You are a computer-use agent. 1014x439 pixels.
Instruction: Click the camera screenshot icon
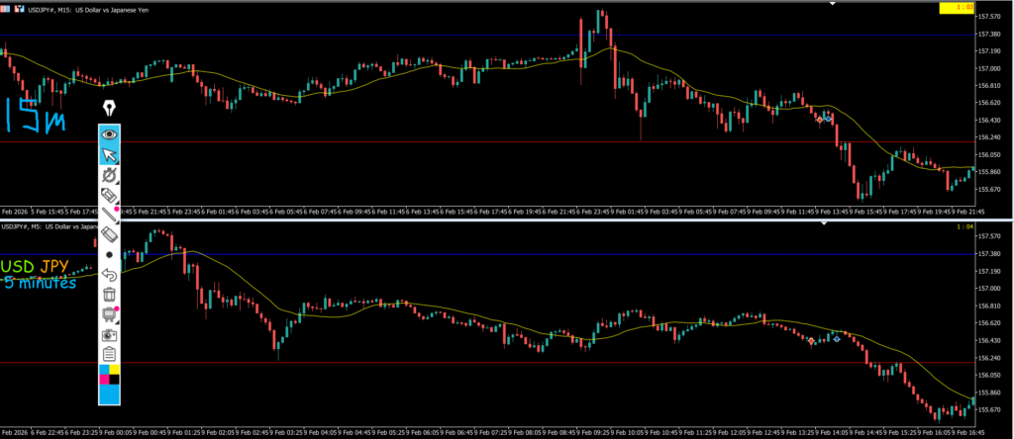click(x=109, y=335)
